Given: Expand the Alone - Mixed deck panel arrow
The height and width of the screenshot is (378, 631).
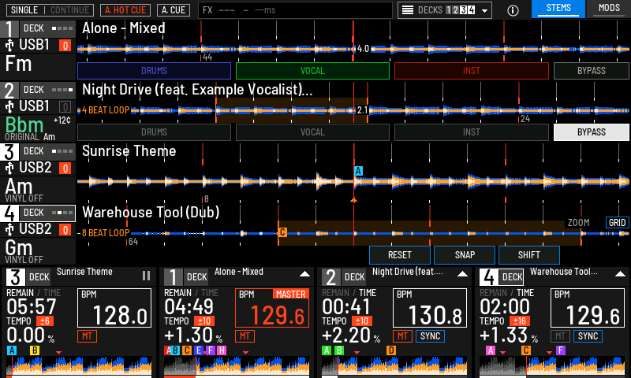Looking at the screenshot, I should [304, 274].
